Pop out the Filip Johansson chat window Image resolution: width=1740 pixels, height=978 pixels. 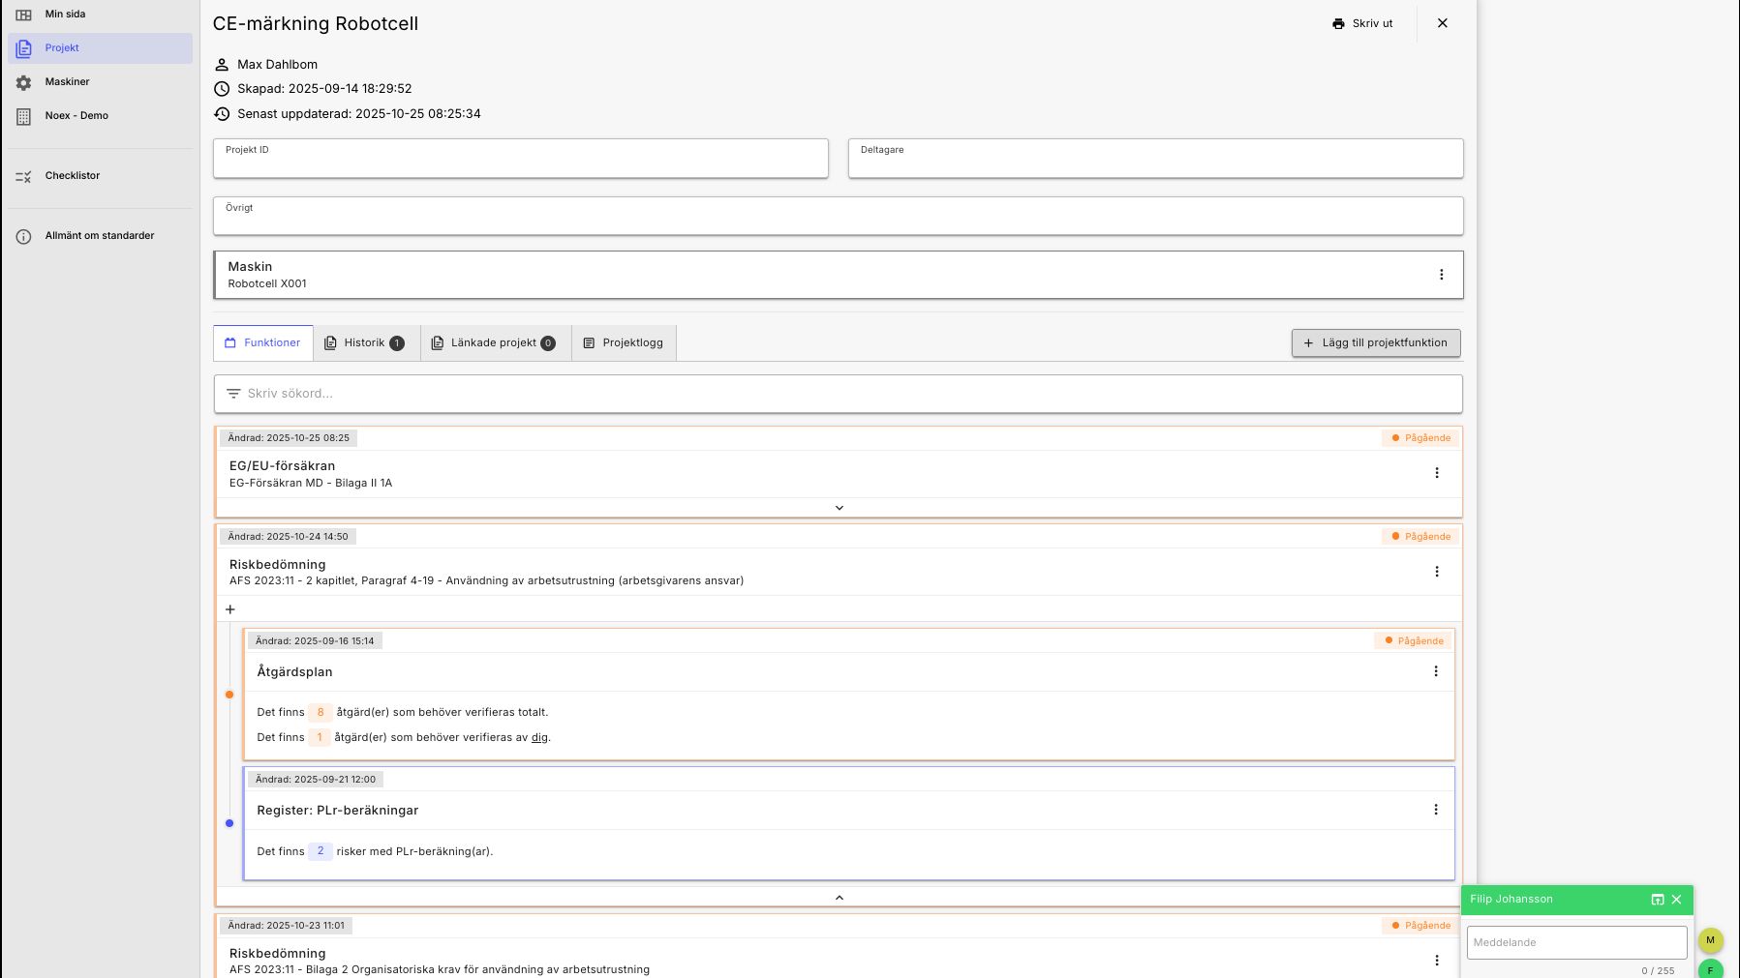[x=1657, y=900]
